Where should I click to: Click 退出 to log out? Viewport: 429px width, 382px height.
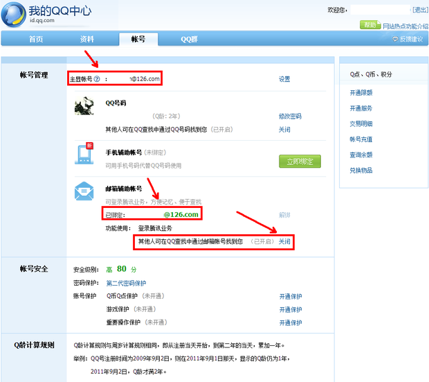pyautogui.click(x=420, y=10)
